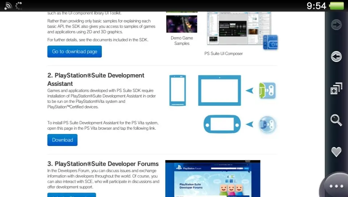Tap paragraph starting 'Rather than providing only basic'
348x197 pixels.
(101, 26)
